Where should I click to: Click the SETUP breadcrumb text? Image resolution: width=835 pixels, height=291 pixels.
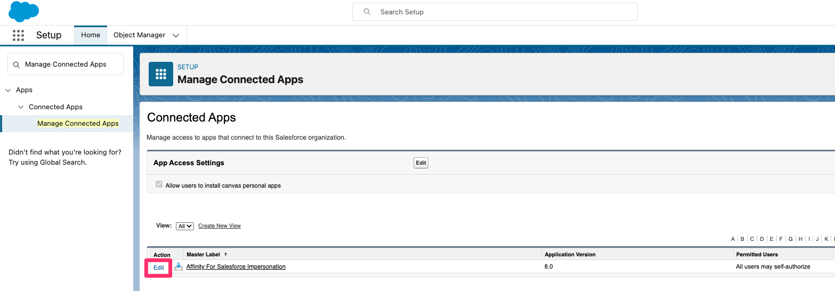[x=188, y=67]
